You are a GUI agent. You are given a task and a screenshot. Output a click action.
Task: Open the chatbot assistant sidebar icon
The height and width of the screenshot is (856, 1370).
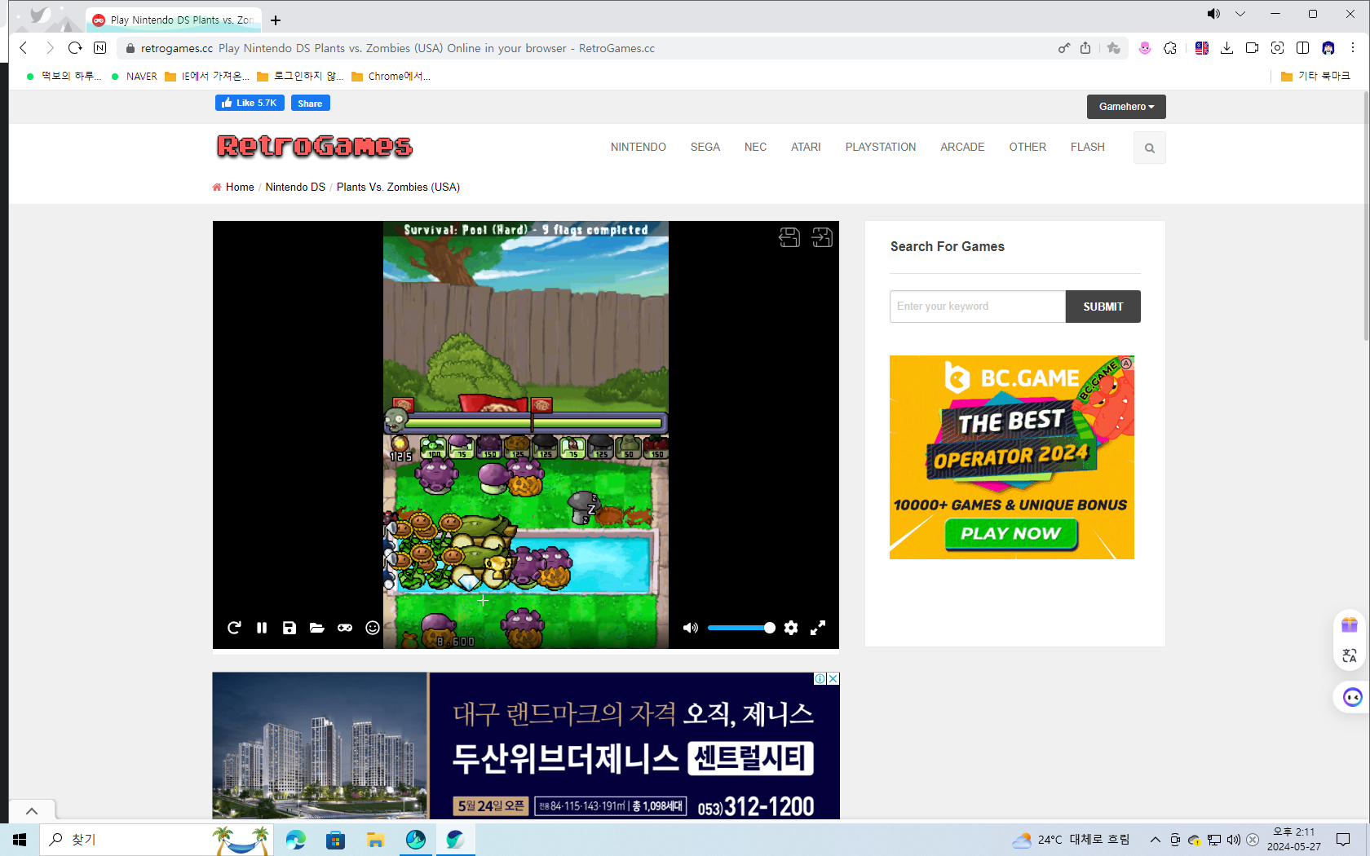pos(1352,697)
